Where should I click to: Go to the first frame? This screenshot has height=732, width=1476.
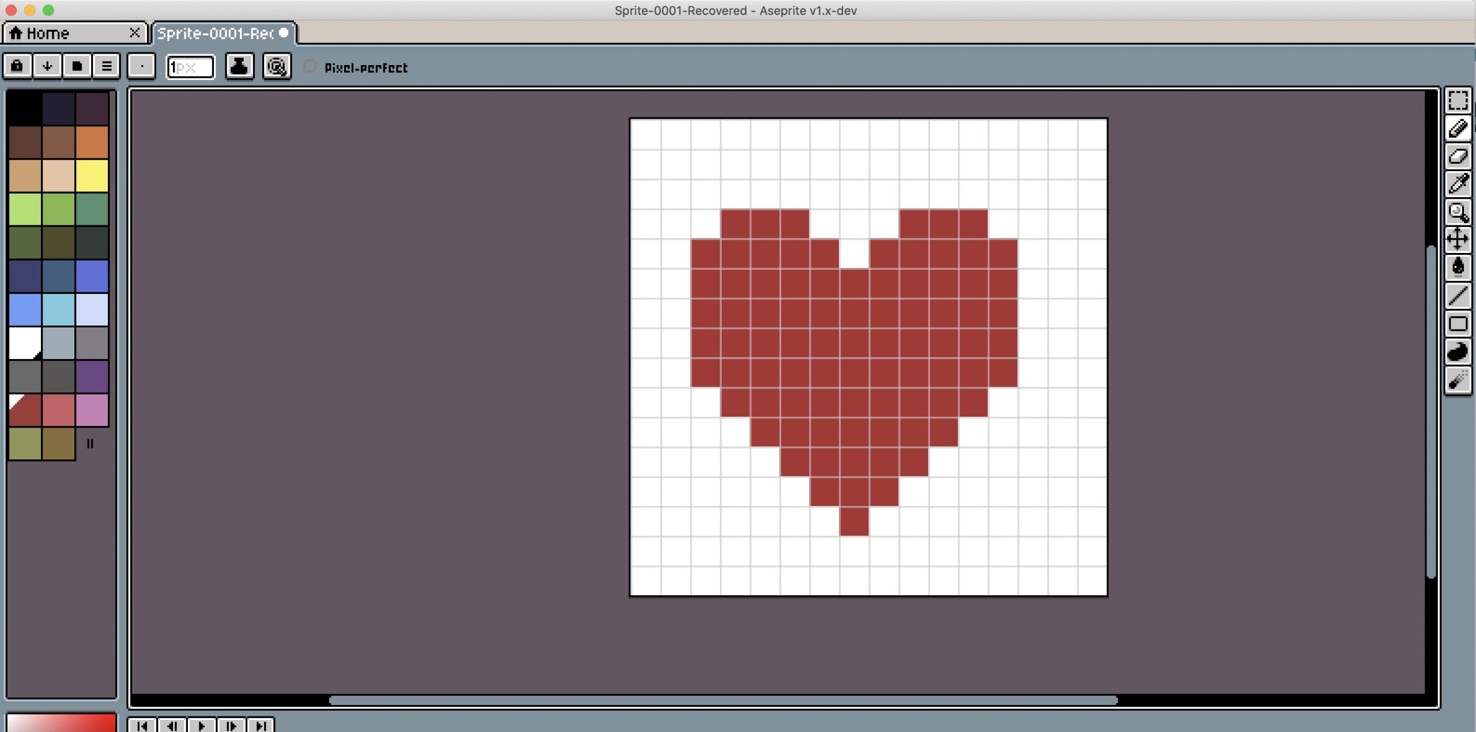pyautogui.click(x=142, y=725)
